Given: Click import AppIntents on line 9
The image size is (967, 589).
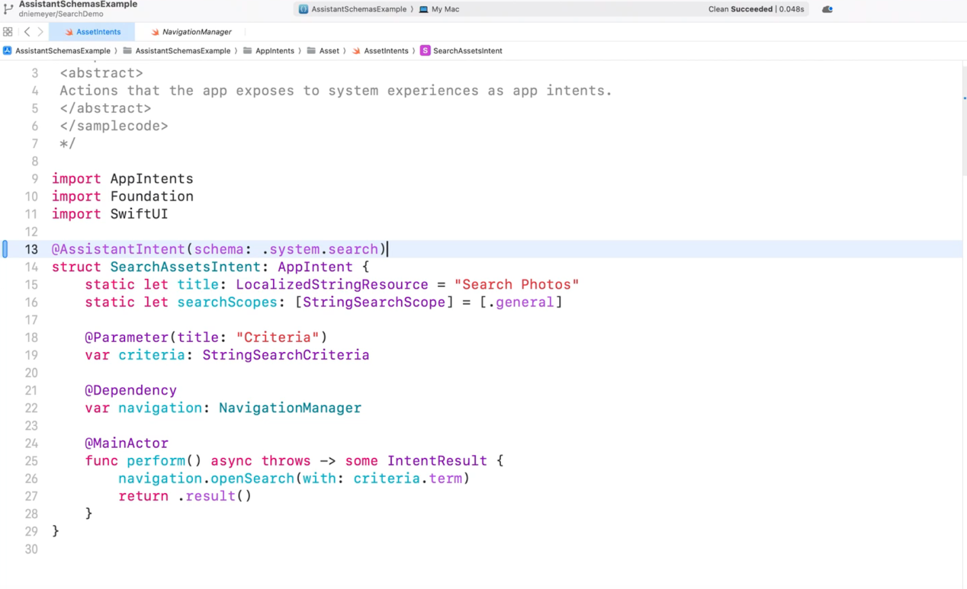Looking at the screenshot, I should (x=122, y=179).
